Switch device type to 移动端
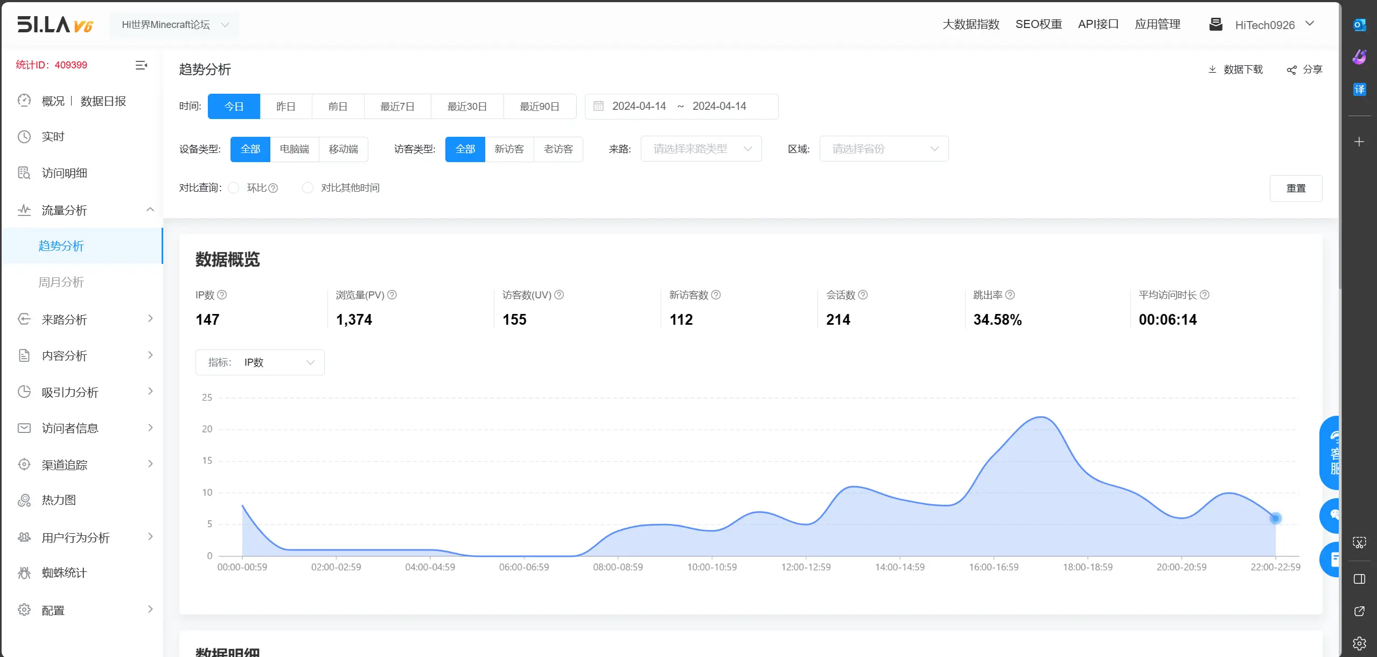 click(343, 149)
